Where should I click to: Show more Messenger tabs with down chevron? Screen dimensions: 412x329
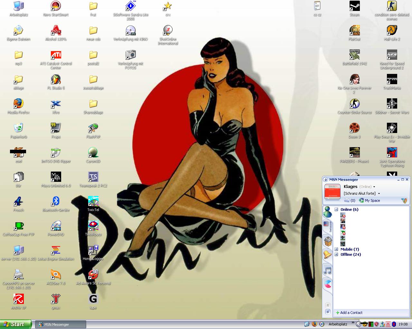click(328, 312)
